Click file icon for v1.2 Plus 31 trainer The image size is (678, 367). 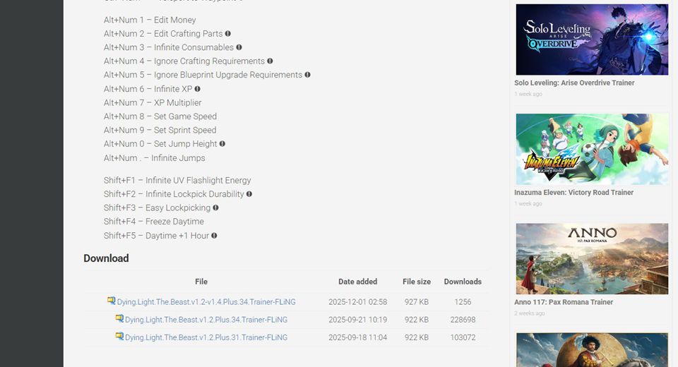[119, 337]
